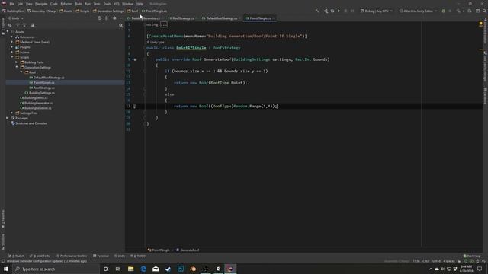Screen dimensions: 488x274
Task: Expand the References node in tree
Action: point(12,37)
